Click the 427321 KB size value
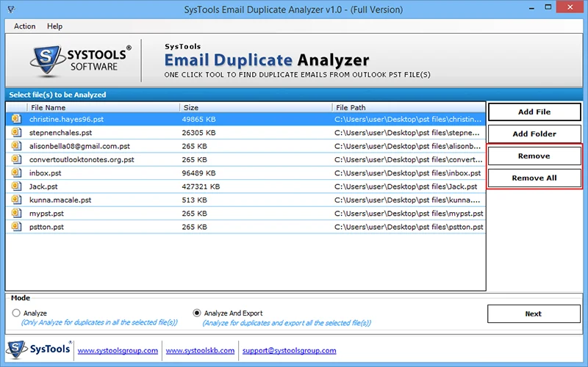This screenshot has width=588, height=367. tap(201, 187)
